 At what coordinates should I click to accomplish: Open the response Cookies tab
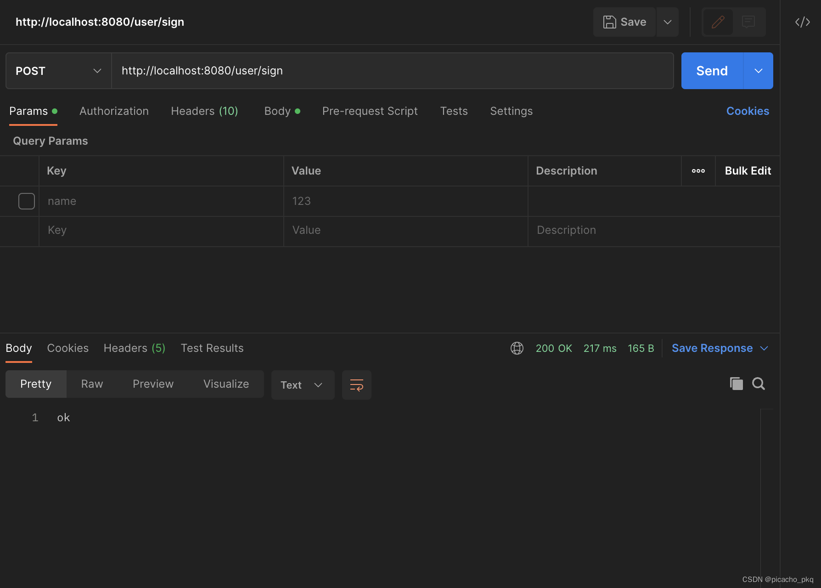[x=68, y=348]
